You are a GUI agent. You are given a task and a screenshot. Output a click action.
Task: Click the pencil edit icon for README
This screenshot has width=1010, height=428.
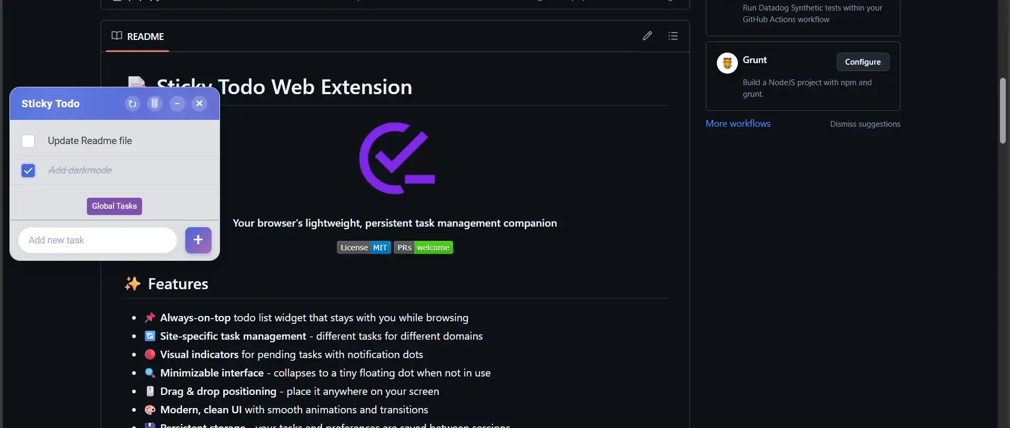click(x=647, y=36)
